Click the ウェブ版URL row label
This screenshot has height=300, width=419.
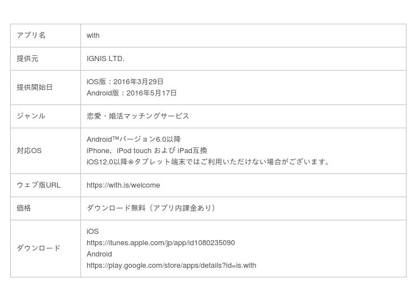(x=39, y=185)
